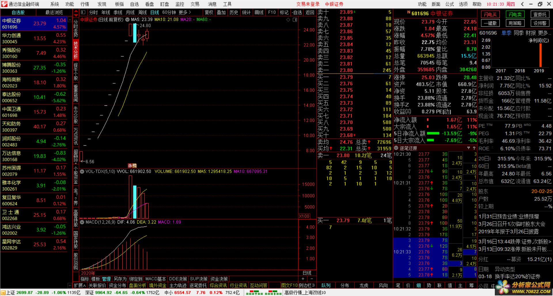
Task: Click the 闪电买 button
Action: click(490, 14)
